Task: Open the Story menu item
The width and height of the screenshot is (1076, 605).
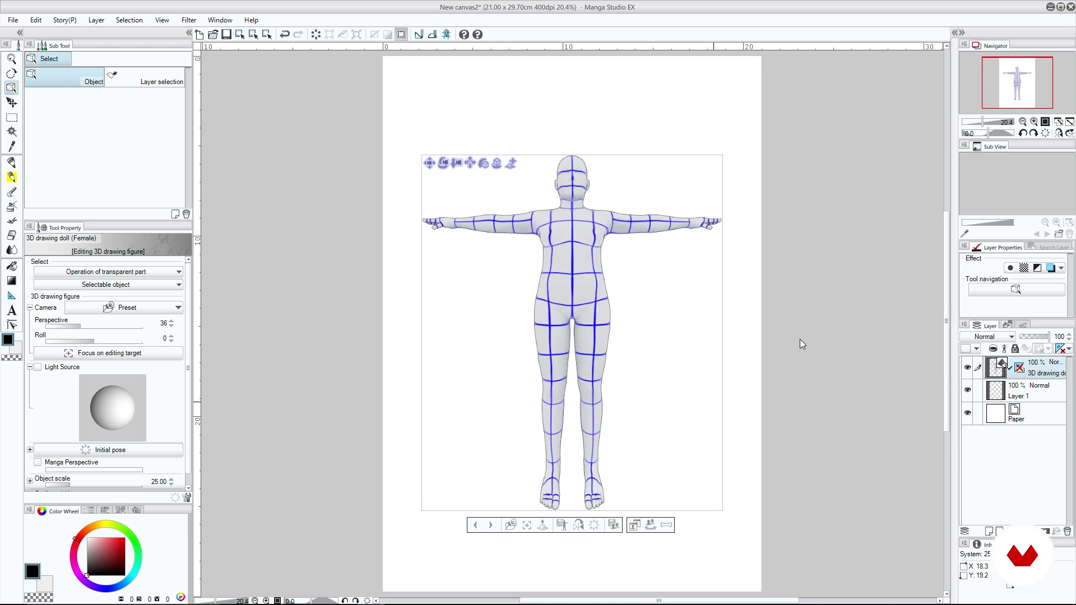Action: point(64,20)
